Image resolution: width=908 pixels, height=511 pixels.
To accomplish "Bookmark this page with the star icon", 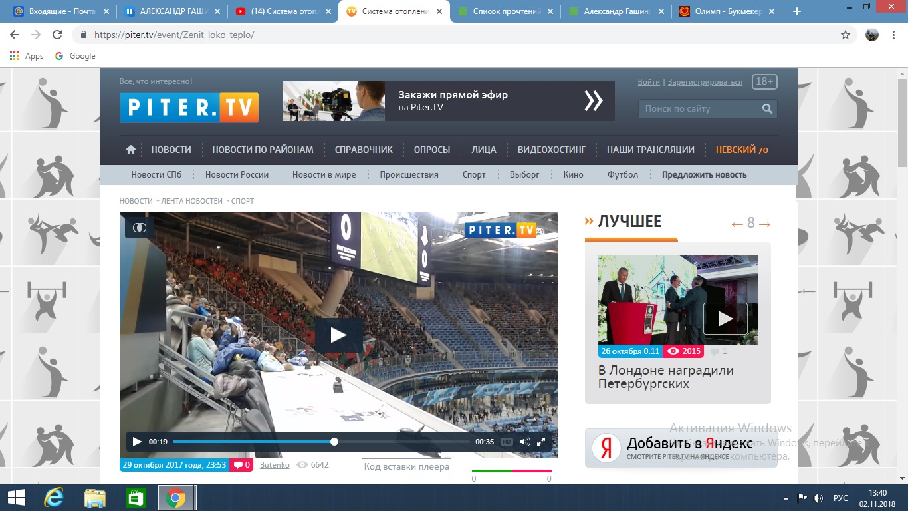I will [846, 35].
